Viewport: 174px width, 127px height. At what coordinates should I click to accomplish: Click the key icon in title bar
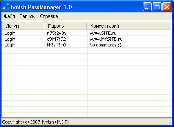[6, 7]
